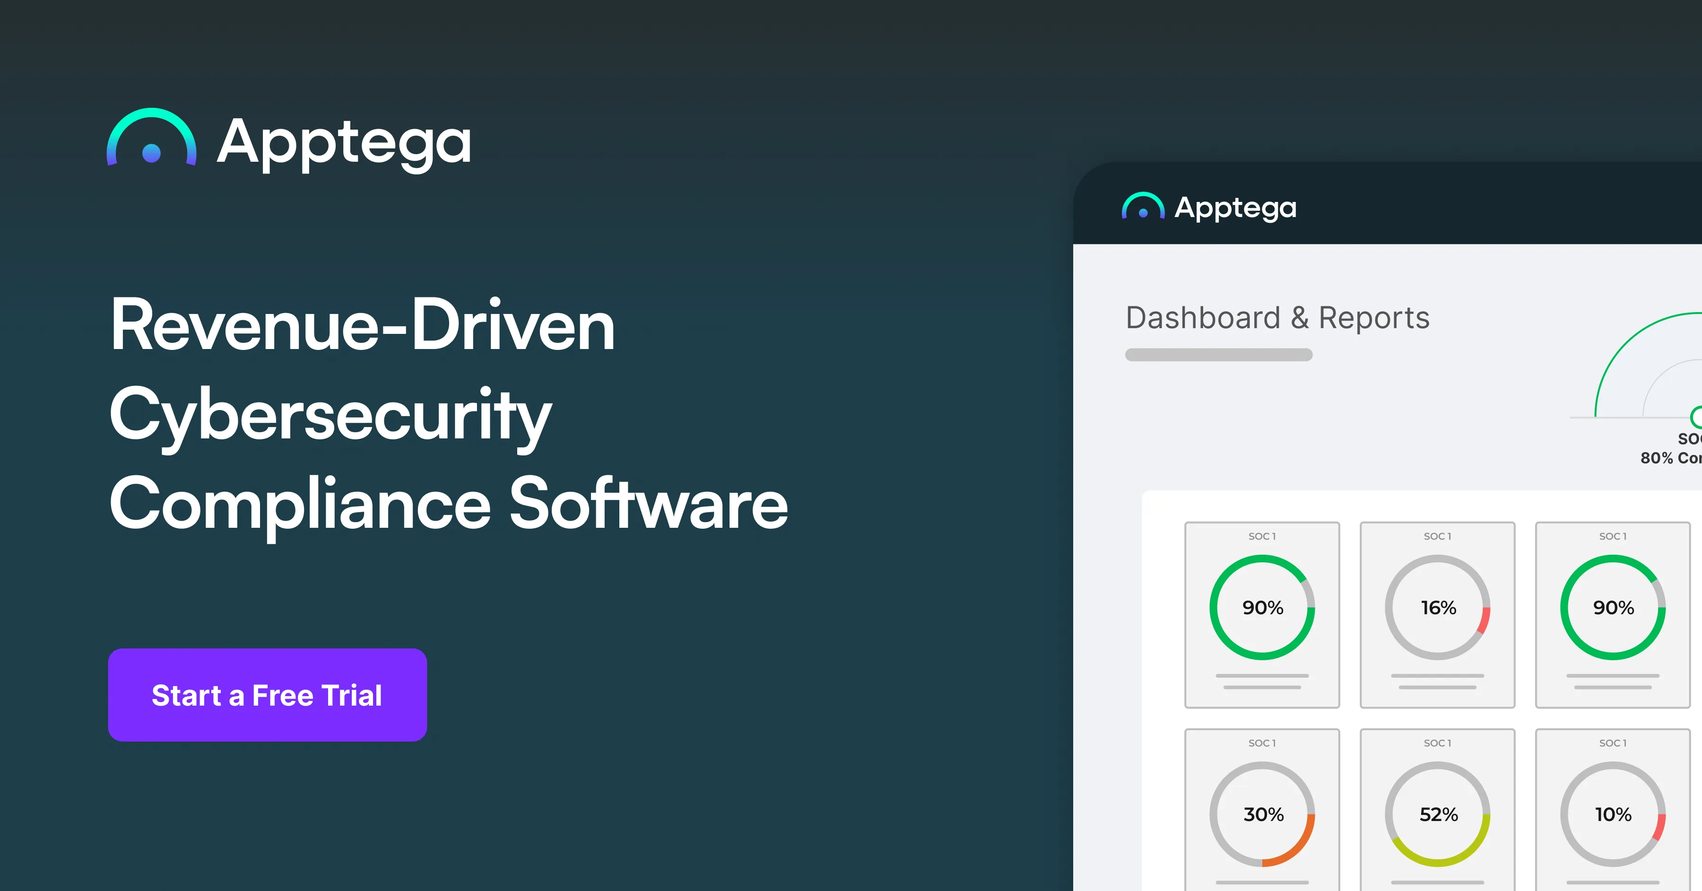
Task: Select the 16% SOC 1 gauge chart
Action: 1438,608
